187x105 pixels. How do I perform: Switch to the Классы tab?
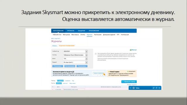55,46
